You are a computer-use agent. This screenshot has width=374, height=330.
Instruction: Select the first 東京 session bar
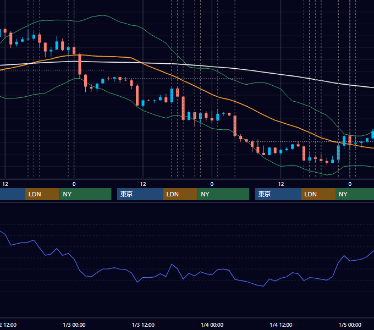click(140, 194)
